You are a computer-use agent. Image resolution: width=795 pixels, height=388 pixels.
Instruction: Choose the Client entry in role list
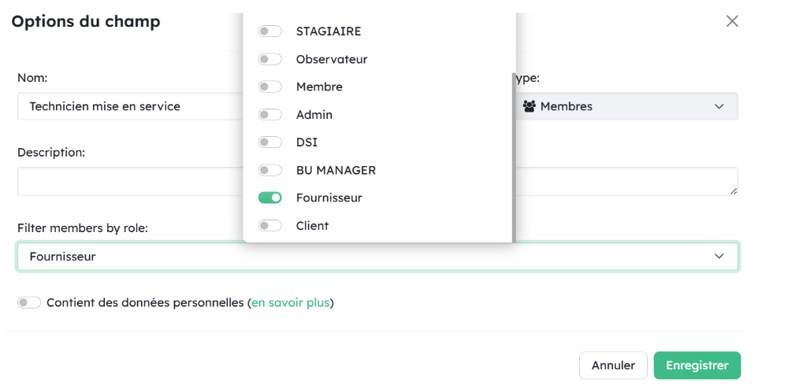(x=312, y=226)
